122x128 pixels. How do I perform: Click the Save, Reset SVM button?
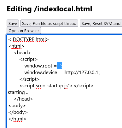[101, 23]
